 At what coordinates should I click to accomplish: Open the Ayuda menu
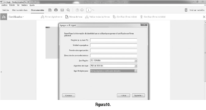tap(32, 5)
